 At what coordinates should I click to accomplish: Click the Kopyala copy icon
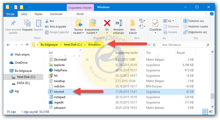(x=27, y=23)
